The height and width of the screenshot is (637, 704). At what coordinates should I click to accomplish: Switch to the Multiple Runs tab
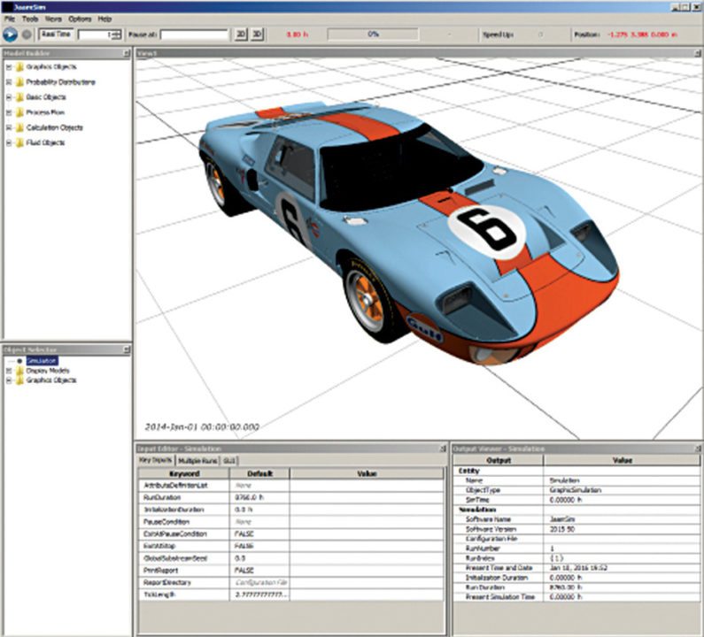(x=197, y=461)
